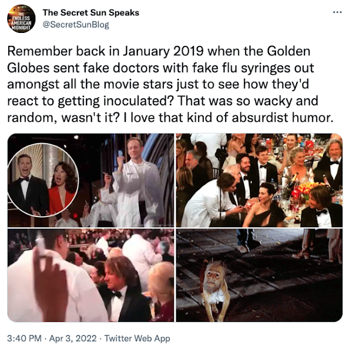Click the circular inset showing two hosts
The image size is (349, 349).
click(43, 180)
